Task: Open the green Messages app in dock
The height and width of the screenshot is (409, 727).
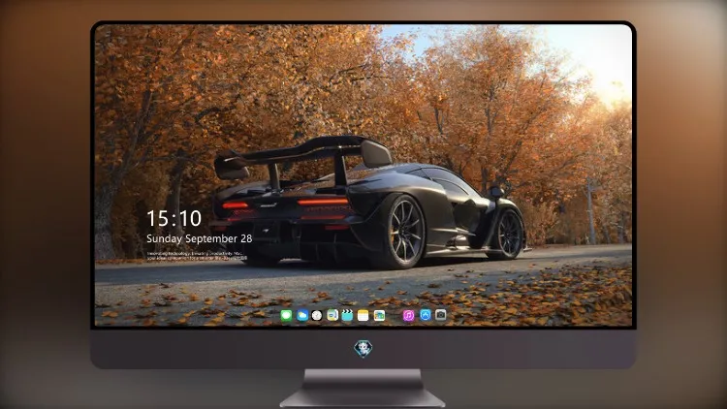Action: [286, 316]
